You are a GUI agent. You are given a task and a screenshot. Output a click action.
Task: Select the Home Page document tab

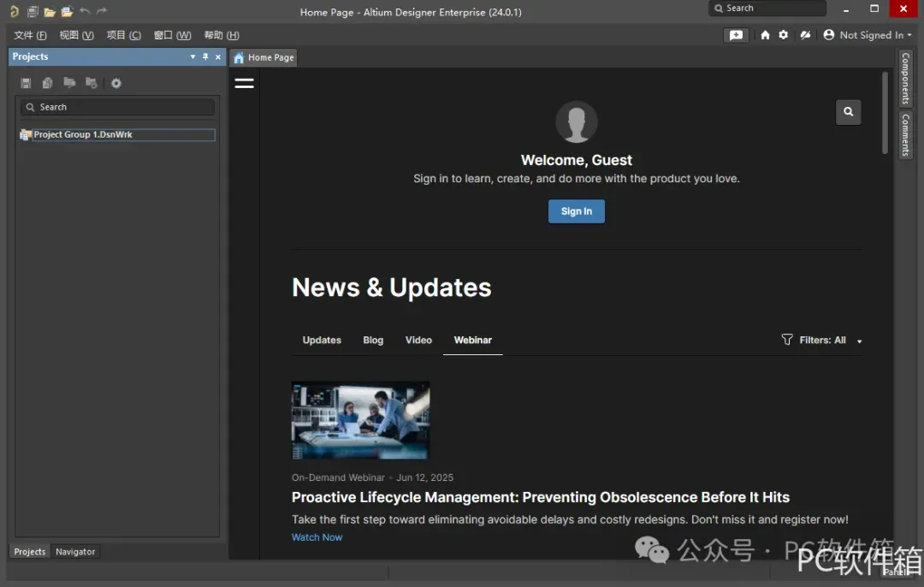[x=264, y=57]
